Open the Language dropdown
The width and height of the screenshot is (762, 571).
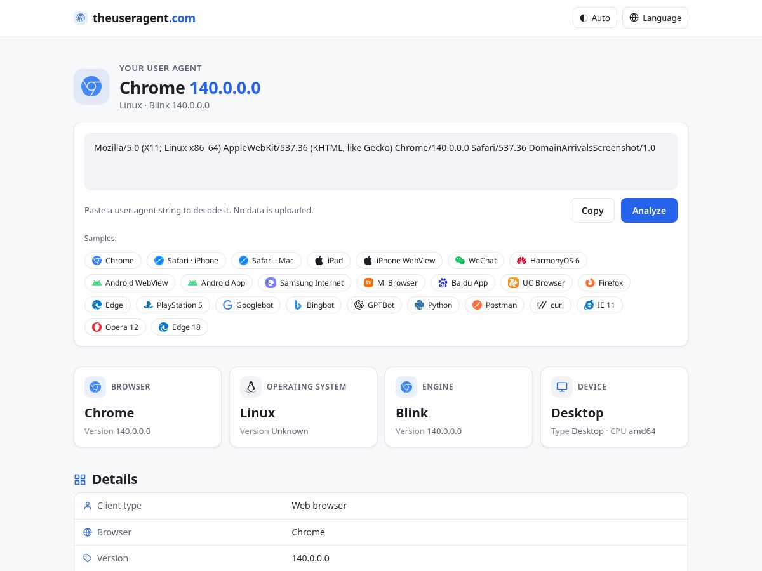655,18
